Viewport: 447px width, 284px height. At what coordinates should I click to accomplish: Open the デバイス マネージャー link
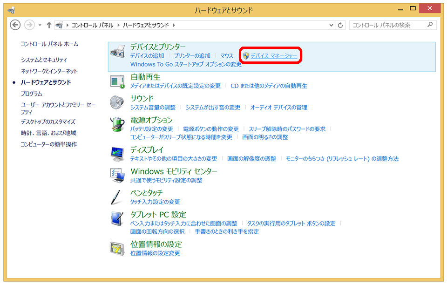[x=274, y=56]
